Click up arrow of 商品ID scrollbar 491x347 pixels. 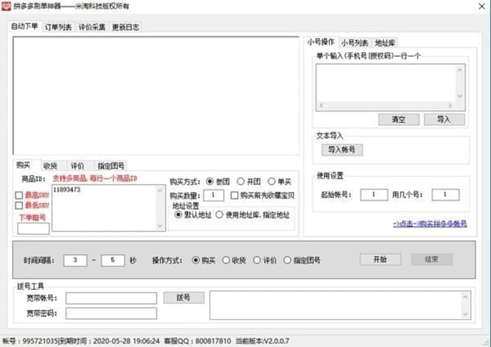coord(160,190)
